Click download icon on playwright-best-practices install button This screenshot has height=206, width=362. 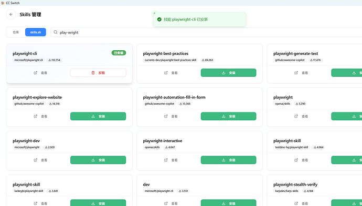(x=223, y=73)
